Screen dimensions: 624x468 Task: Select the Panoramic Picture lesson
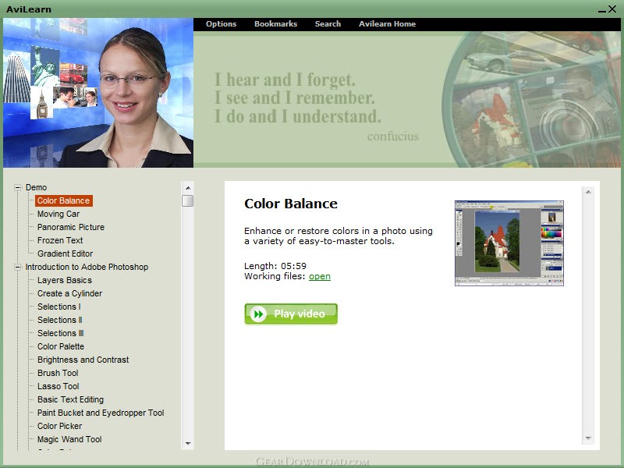coord(71,227)
